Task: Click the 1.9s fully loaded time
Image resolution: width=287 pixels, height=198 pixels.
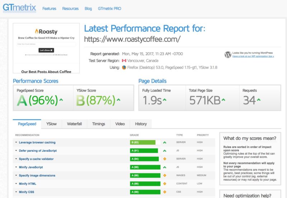Action: pos(152,100)
